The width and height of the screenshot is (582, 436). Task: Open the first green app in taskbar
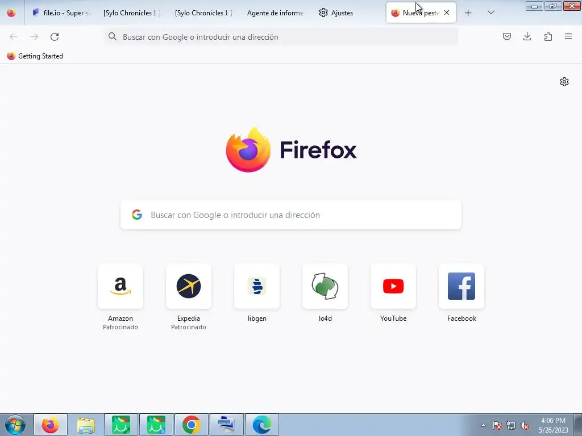pos(121,425)
